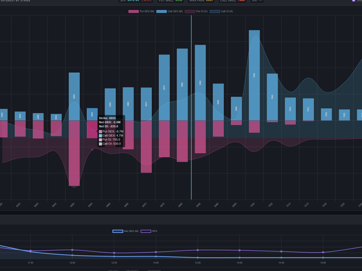Click the 7000 strike label on x-axis

252,205
